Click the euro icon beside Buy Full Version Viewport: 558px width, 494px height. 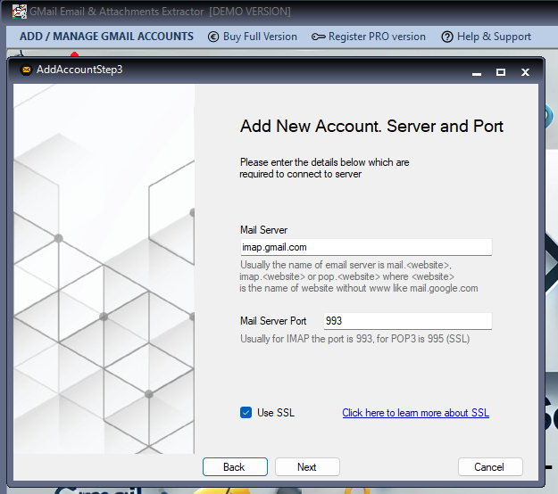coord(213,37)
